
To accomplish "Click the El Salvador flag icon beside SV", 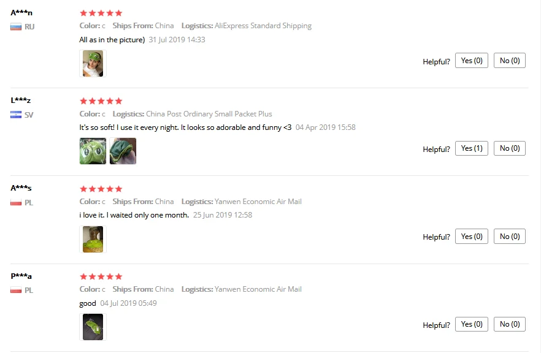I will [x=16, y=115].
